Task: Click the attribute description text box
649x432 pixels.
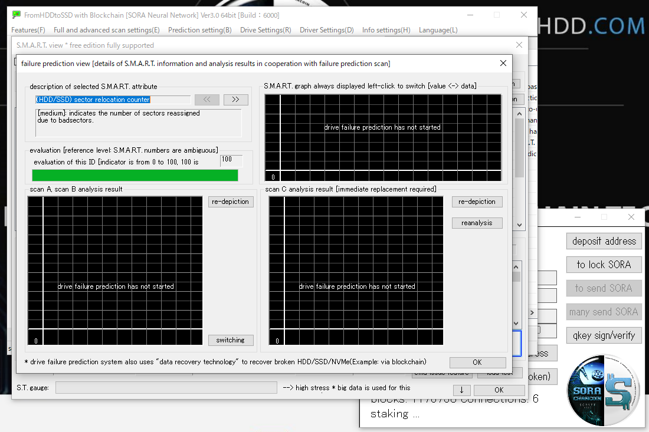Action: (x=138, y=123)
